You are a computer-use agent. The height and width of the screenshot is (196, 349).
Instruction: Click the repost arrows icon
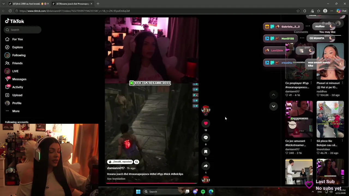click(136, 162)
